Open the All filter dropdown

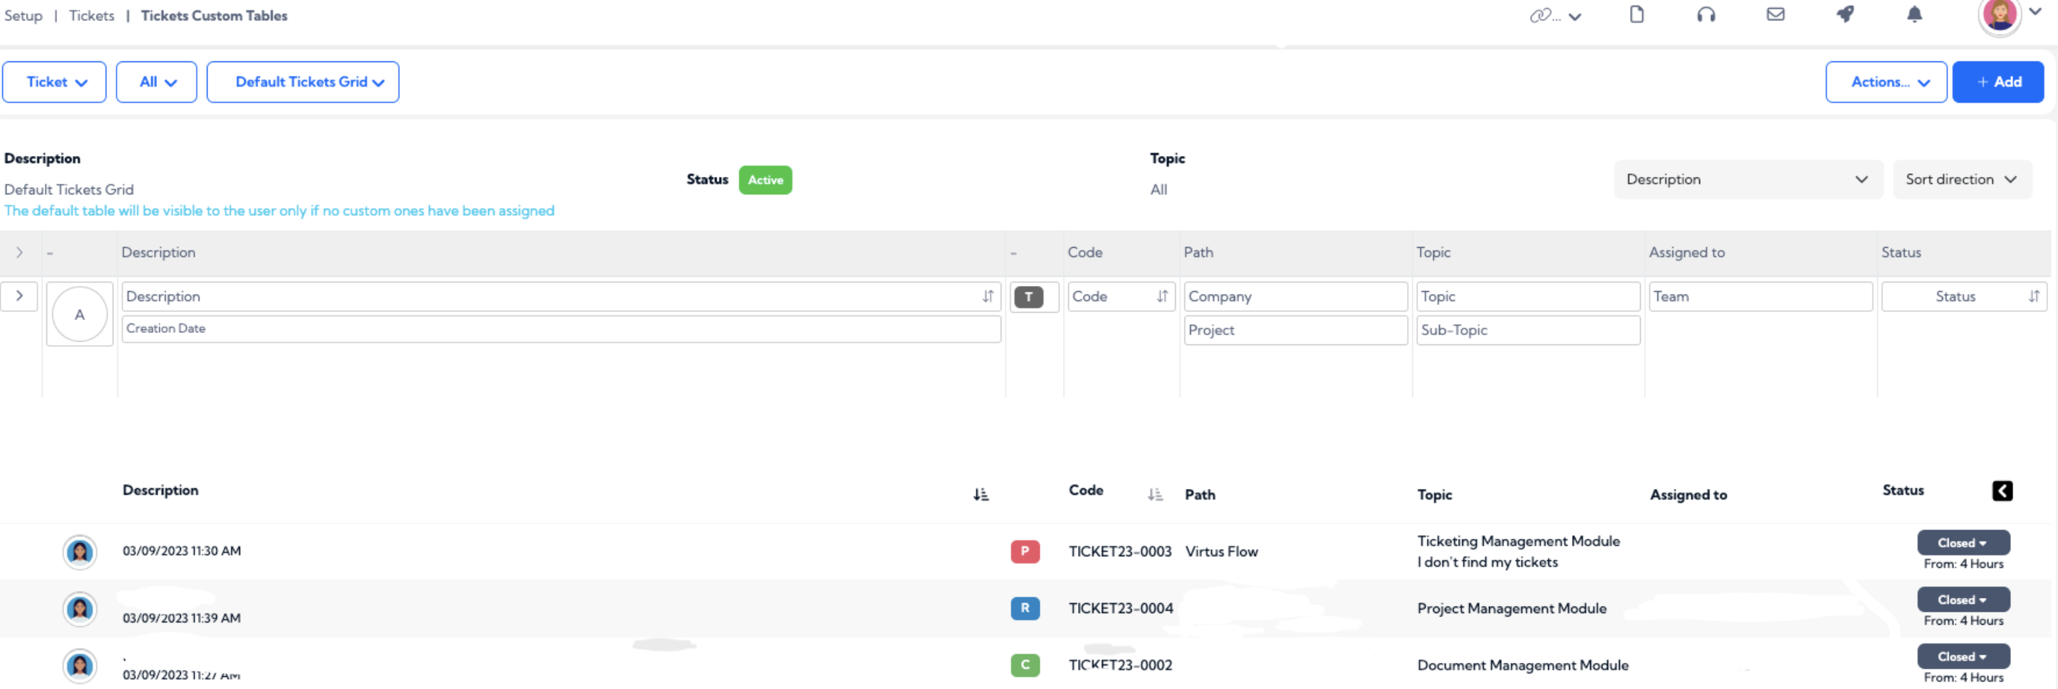(157, 82)
